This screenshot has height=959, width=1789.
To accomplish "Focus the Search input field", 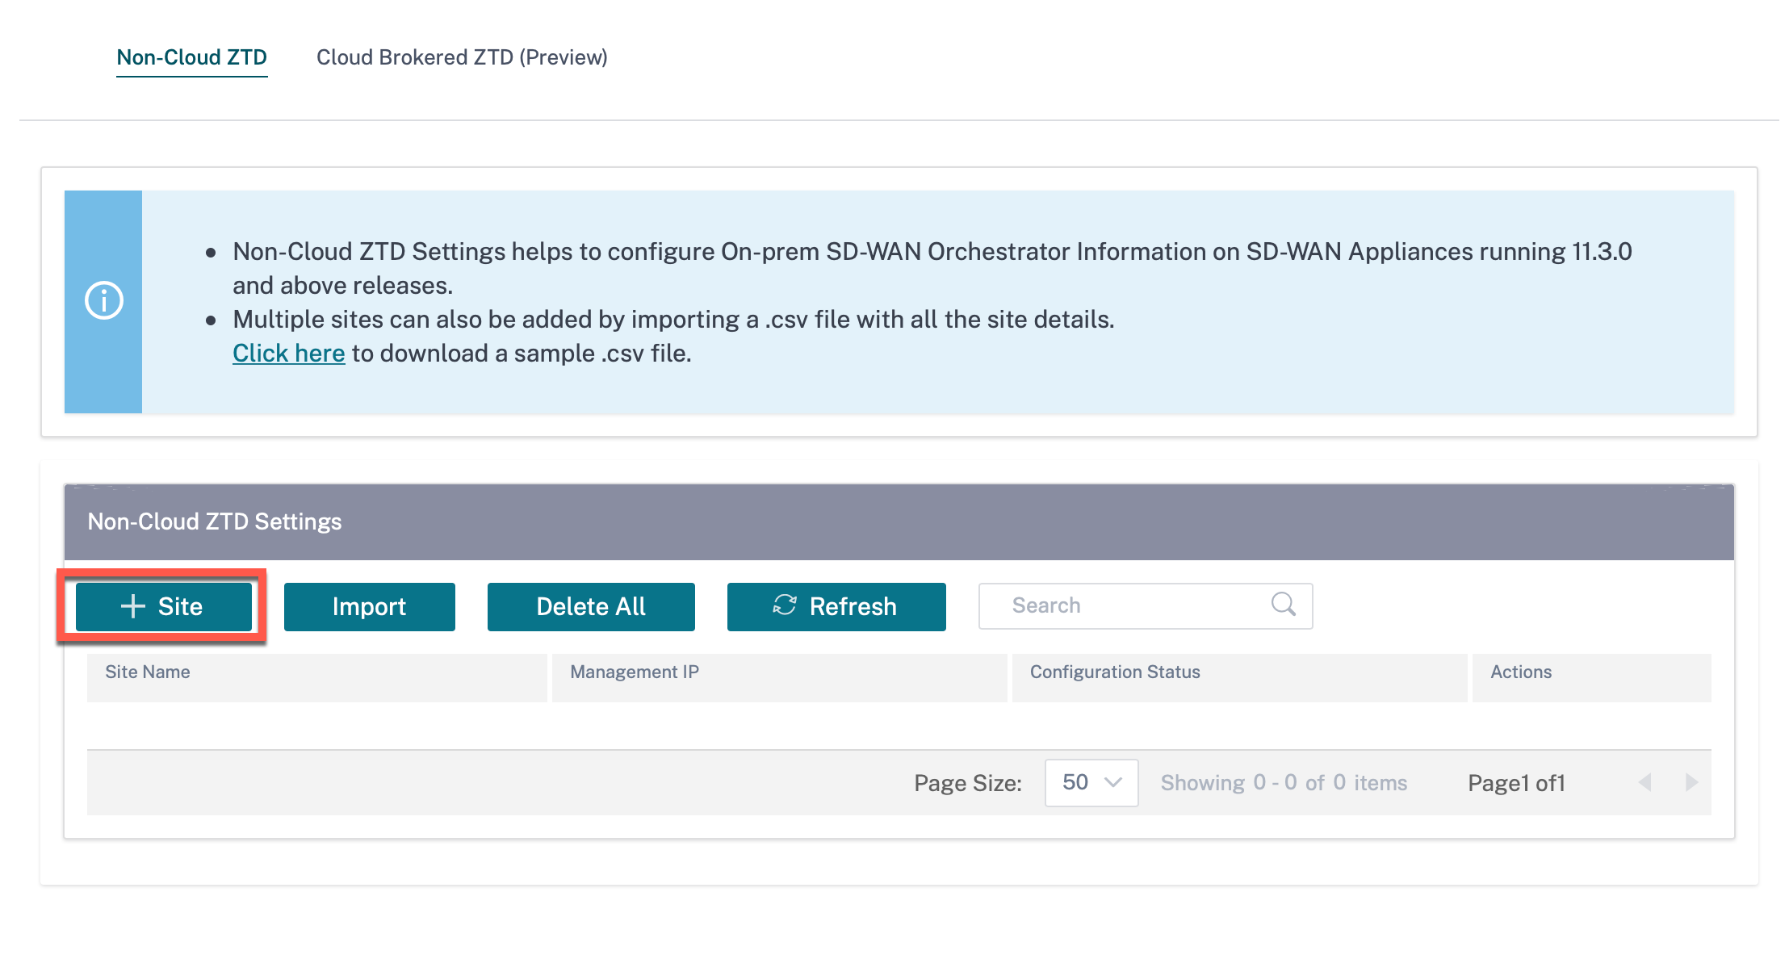I will click(x=1146, y=605).
